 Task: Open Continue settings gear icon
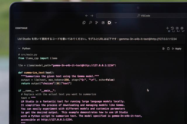(182, 28)
